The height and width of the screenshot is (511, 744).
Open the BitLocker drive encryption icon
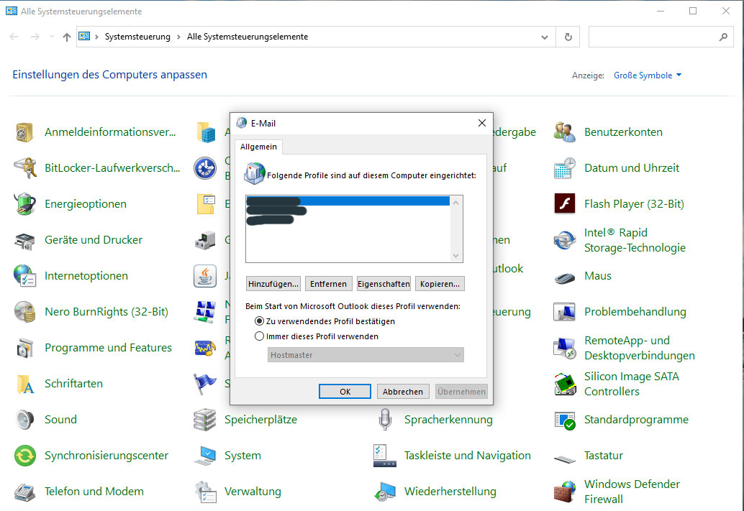tap(24, 168)
